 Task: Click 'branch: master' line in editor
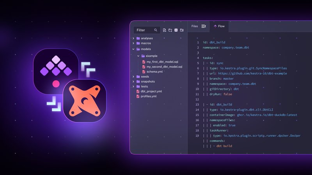tap(222, 79)
